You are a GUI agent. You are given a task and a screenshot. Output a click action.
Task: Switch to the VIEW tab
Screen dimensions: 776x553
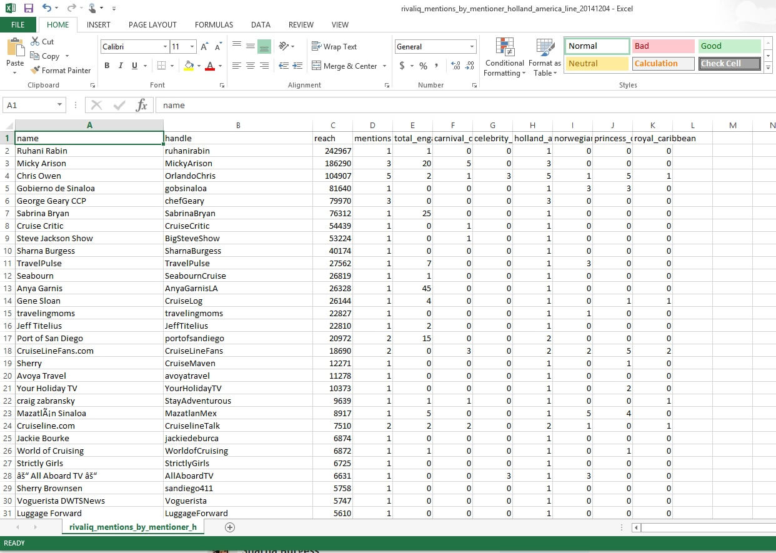coord(340,24)
